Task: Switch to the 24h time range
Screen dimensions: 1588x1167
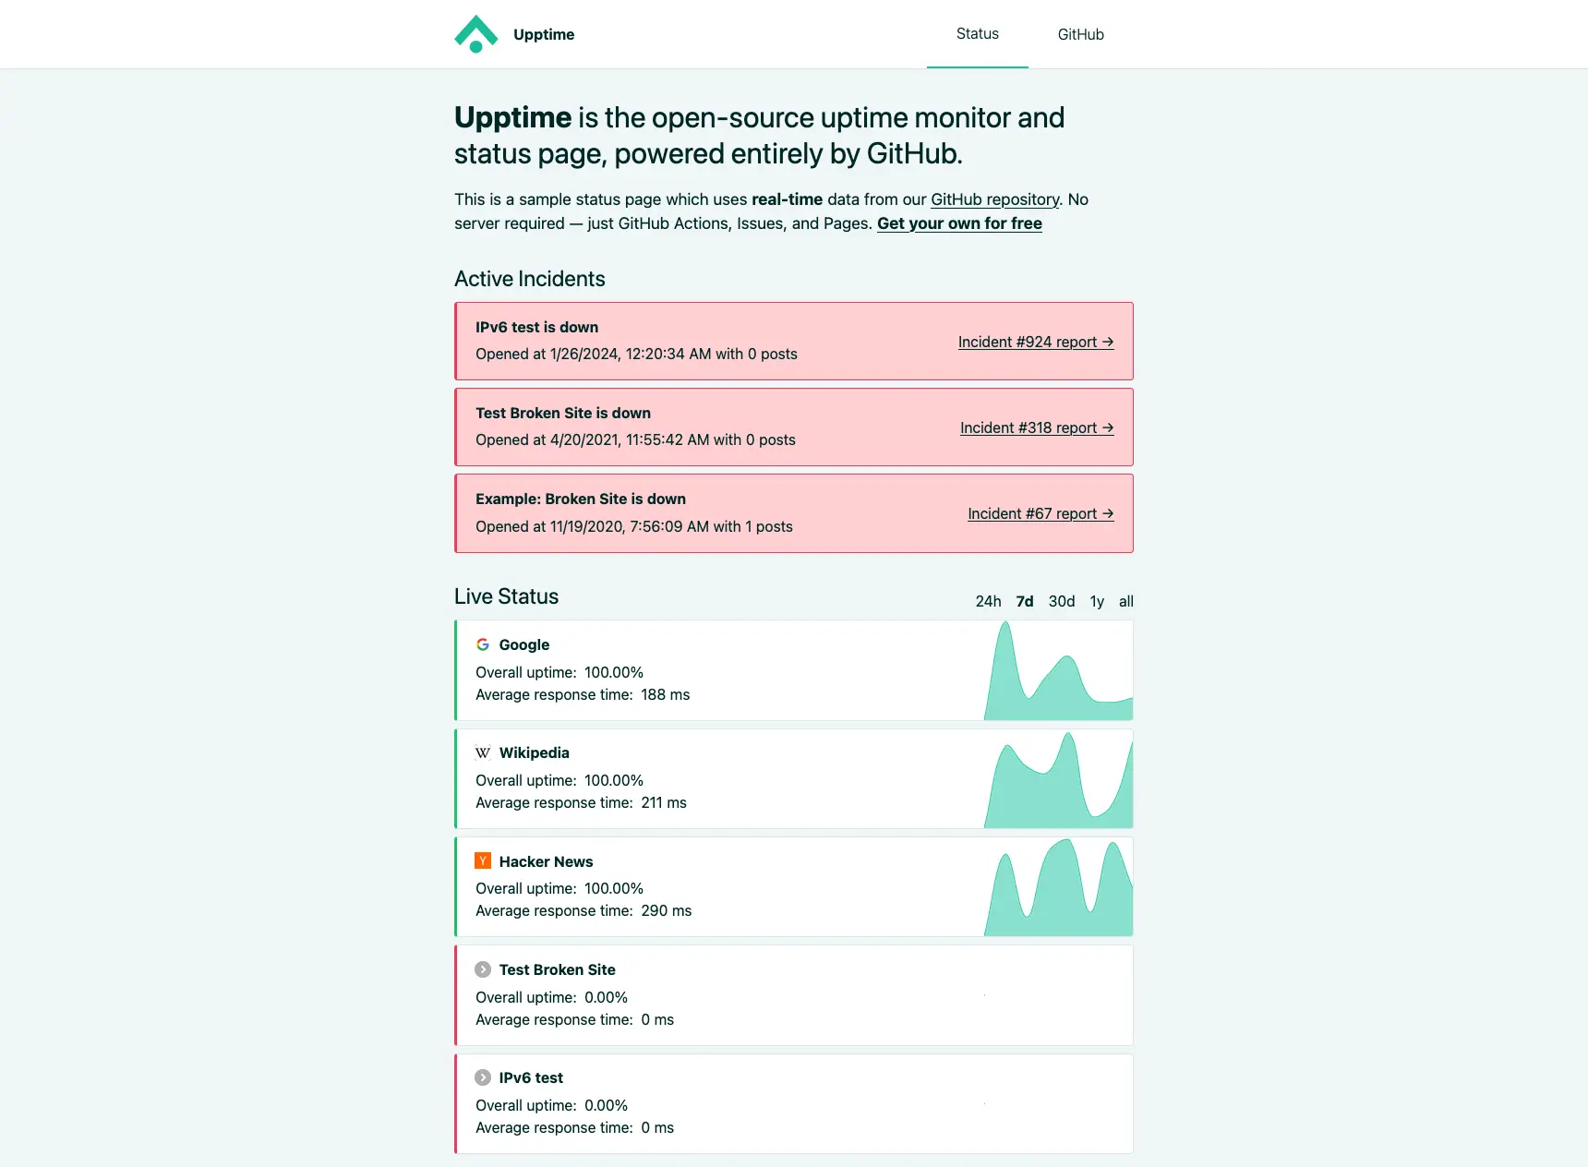Action: [x=988, y=601]
